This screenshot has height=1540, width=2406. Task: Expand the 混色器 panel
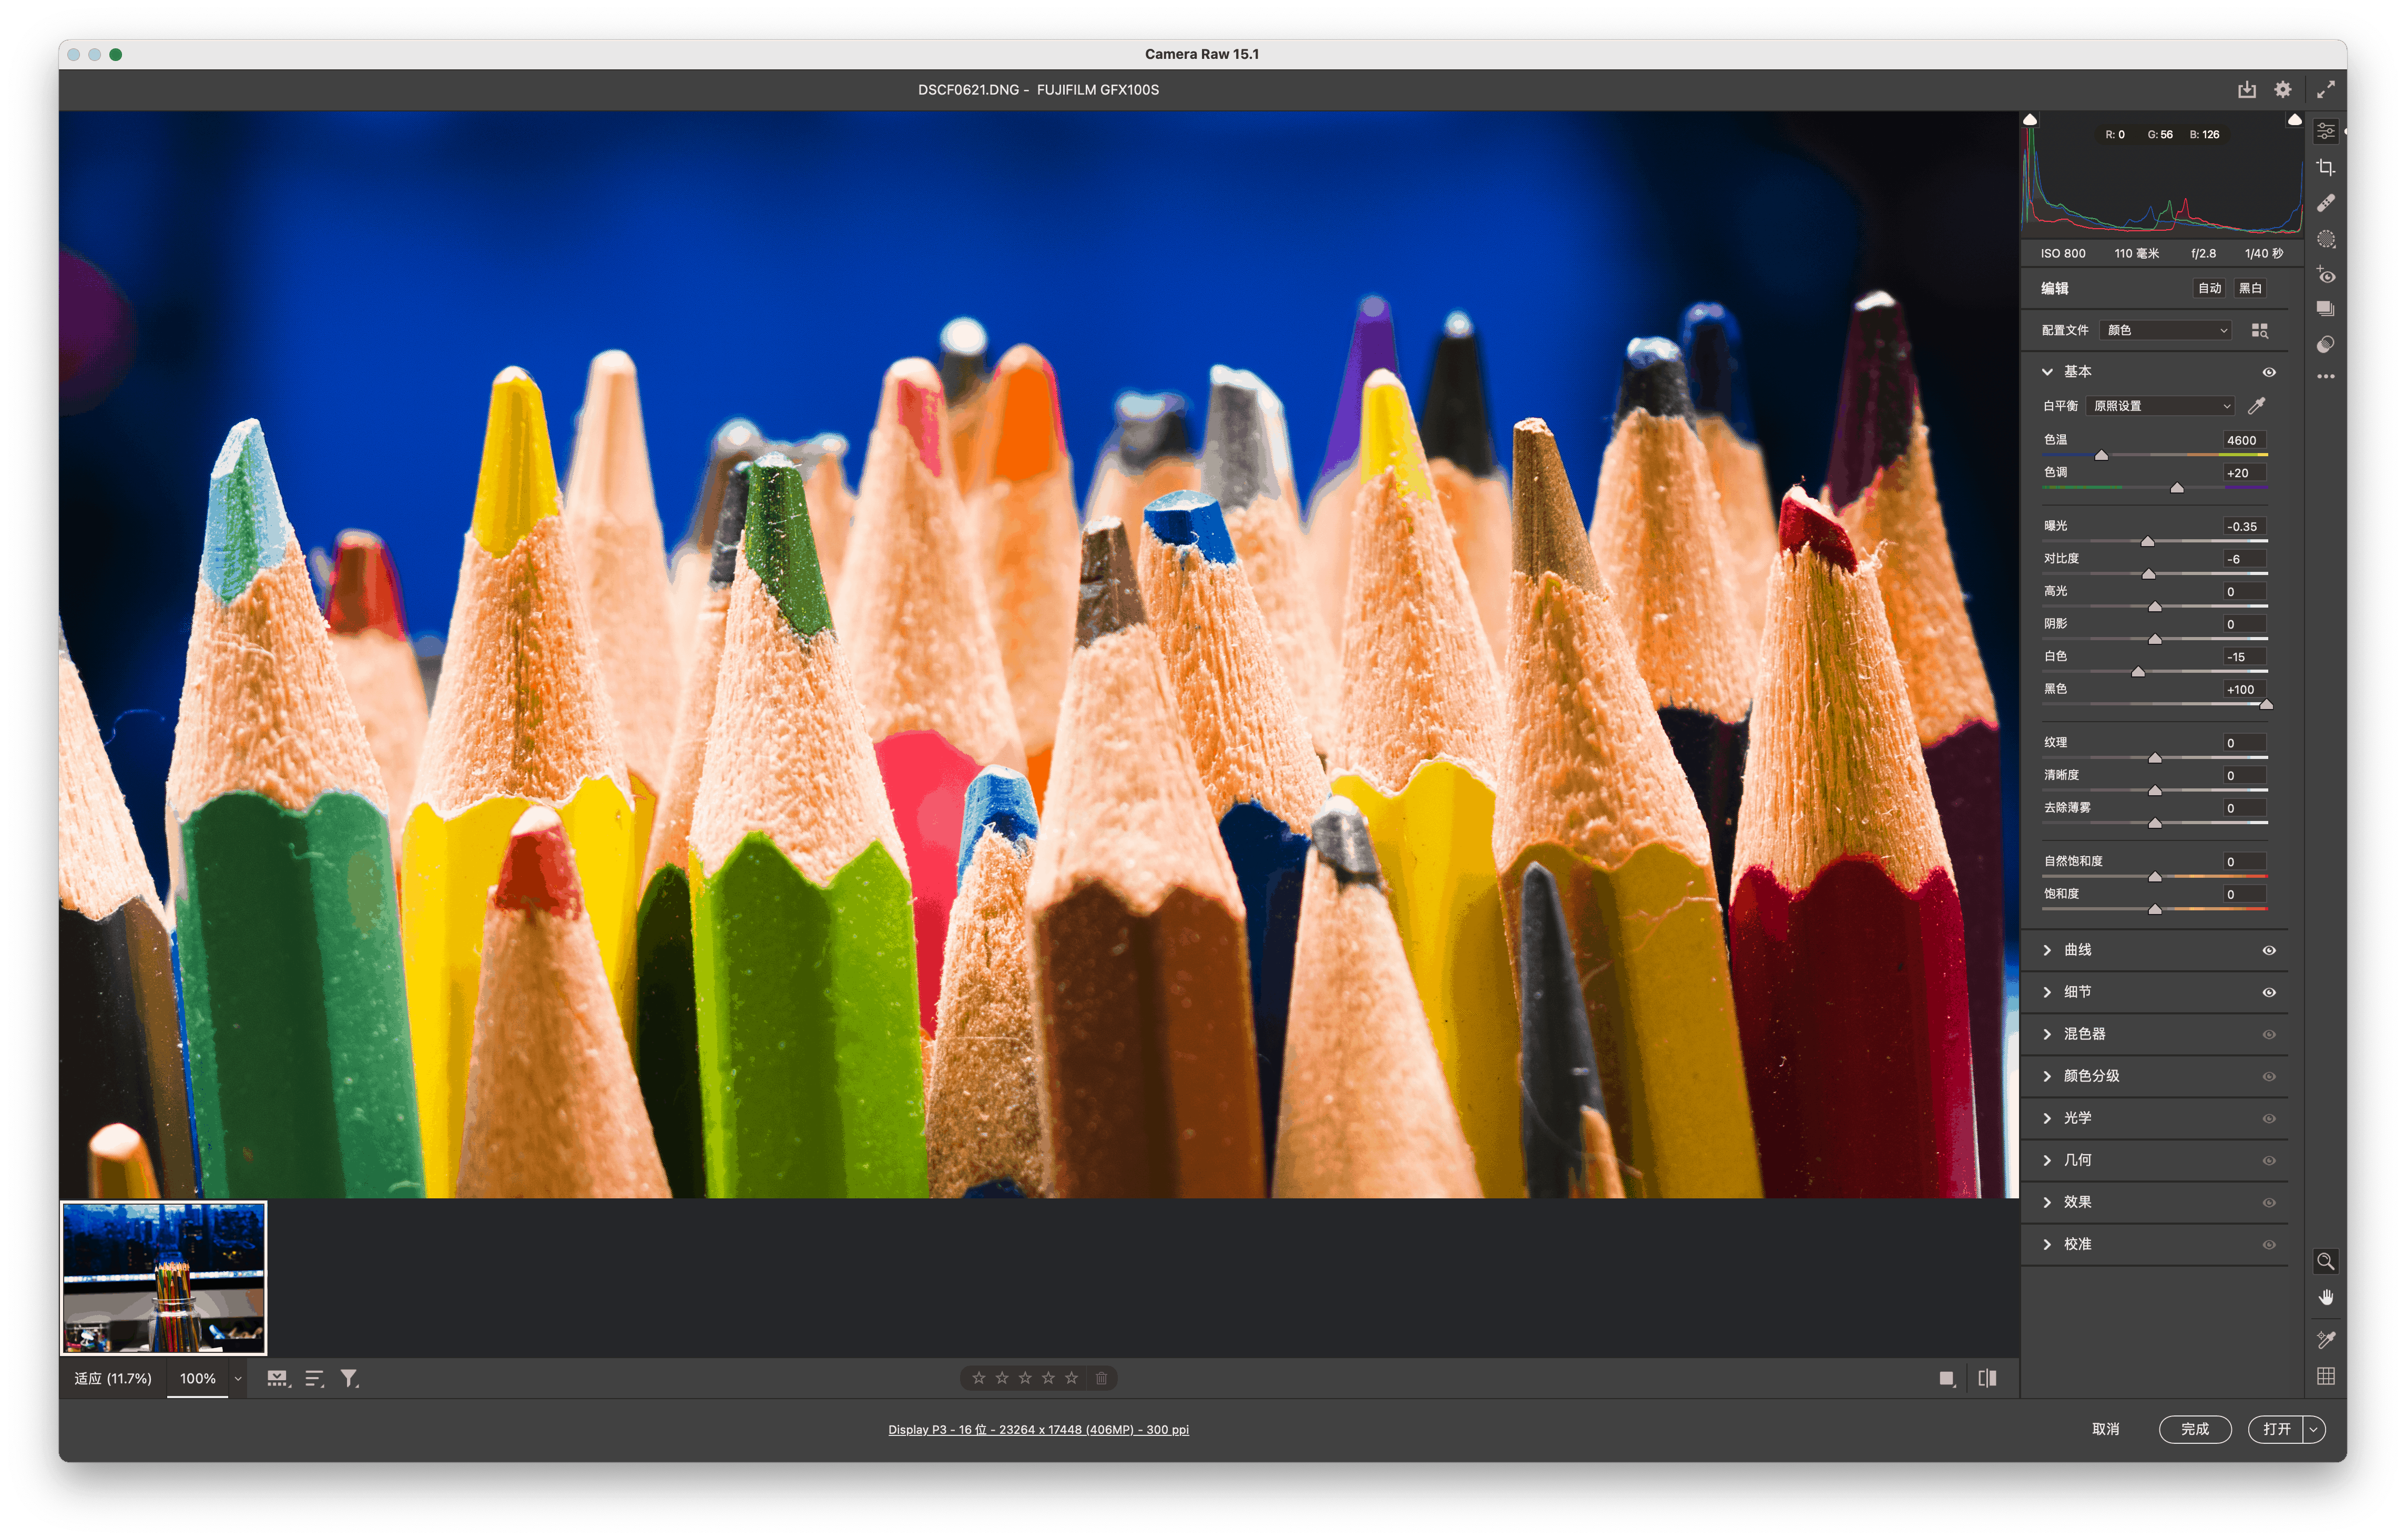coord(2085,1034)
